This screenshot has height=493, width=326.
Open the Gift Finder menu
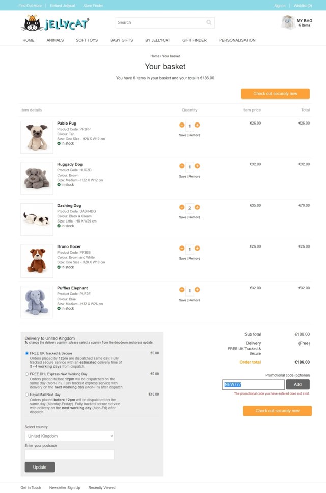195,40
